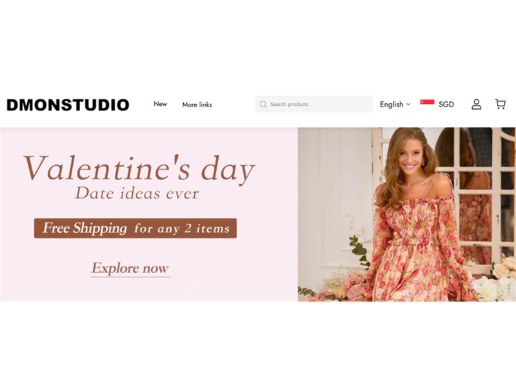Click the DMONSTUDIO store logo
This screenshot has width=516, height=387.
(68, 105)
